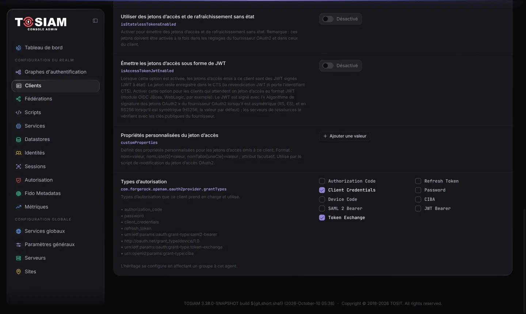
Task: Click the Fédérations share icon
Action: click(19, 99)
